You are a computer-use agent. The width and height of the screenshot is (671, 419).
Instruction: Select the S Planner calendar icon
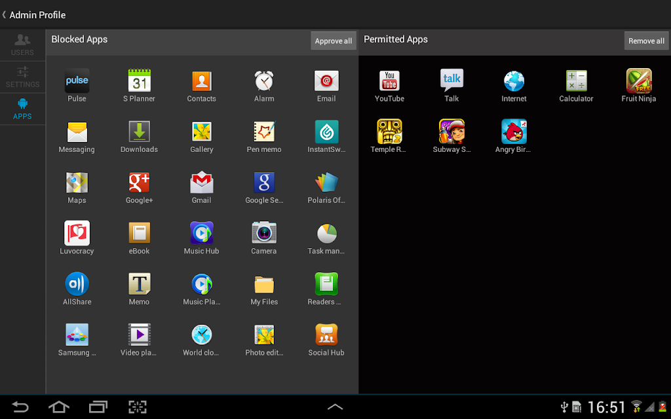[x=140, y=81]
